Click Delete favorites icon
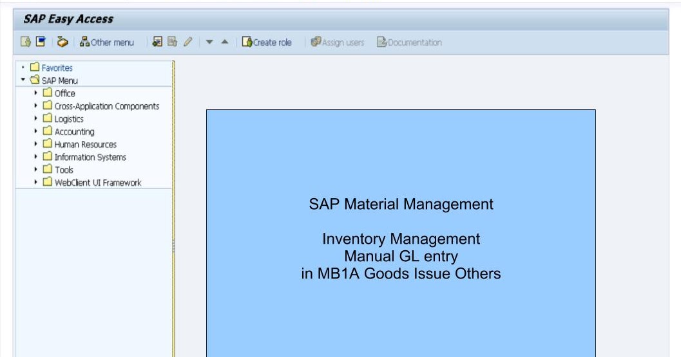Viewport: 681px width, 357px height. [173, 42]
